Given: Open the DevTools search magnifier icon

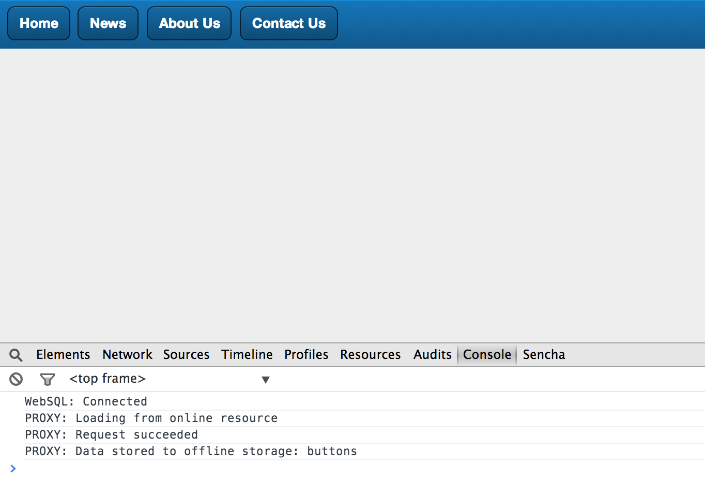Looking at the screenshot, I should pos(16,355).
